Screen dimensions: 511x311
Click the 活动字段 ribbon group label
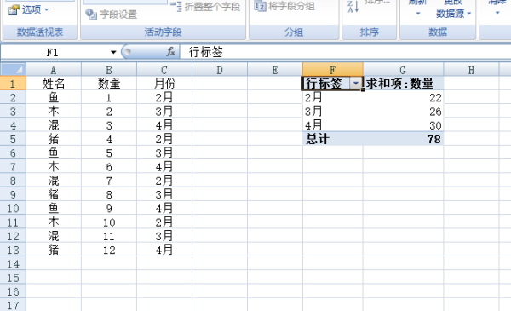[163, 32]
